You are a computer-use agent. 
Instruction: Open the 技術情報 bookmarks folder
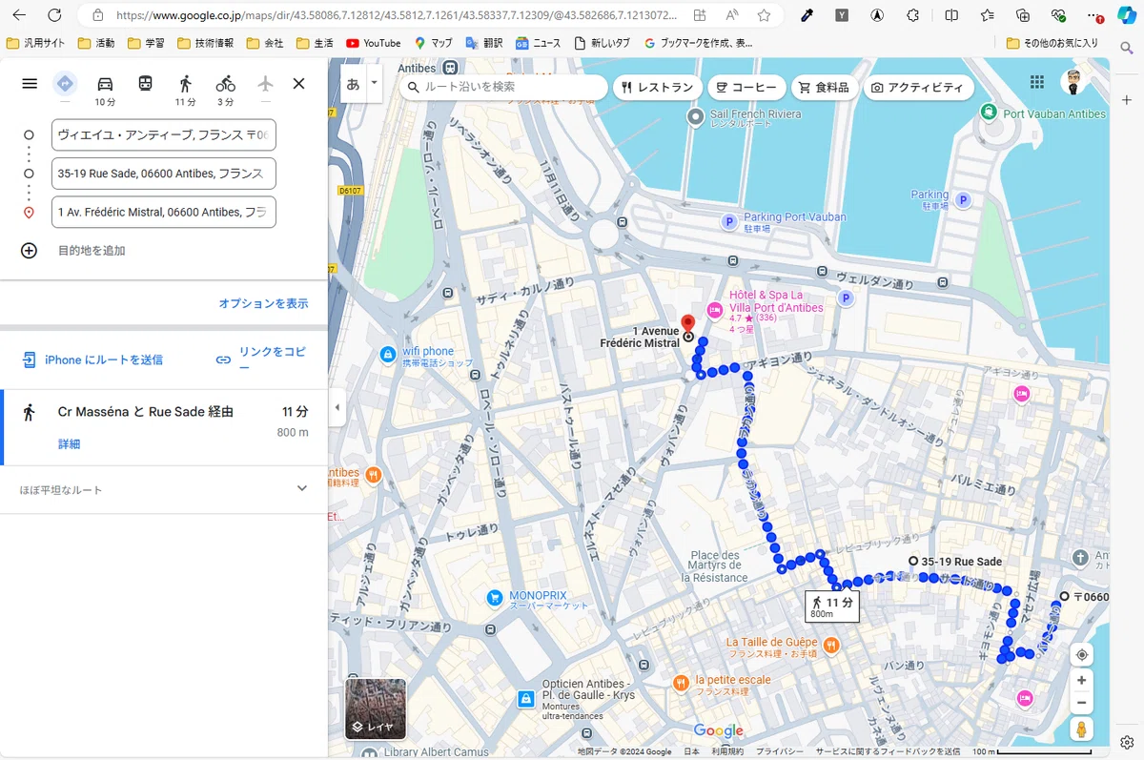pyautogui.click(x=206, y=43)
